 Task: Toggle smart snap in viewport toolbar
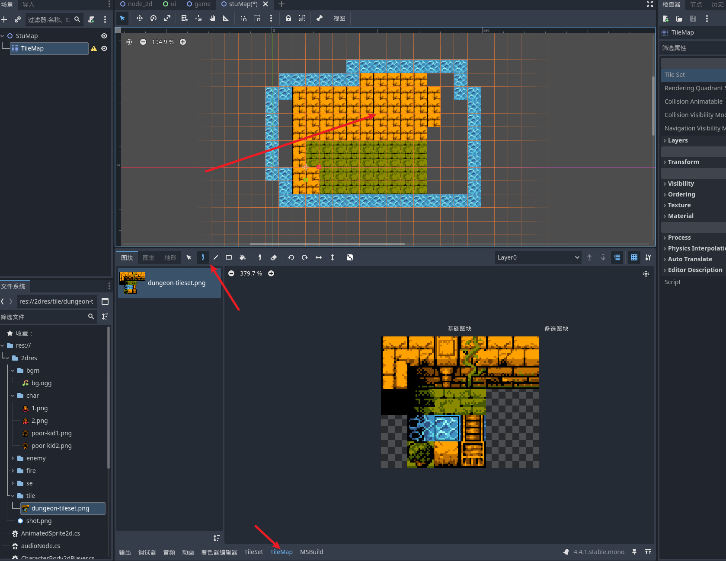point(244,18)
